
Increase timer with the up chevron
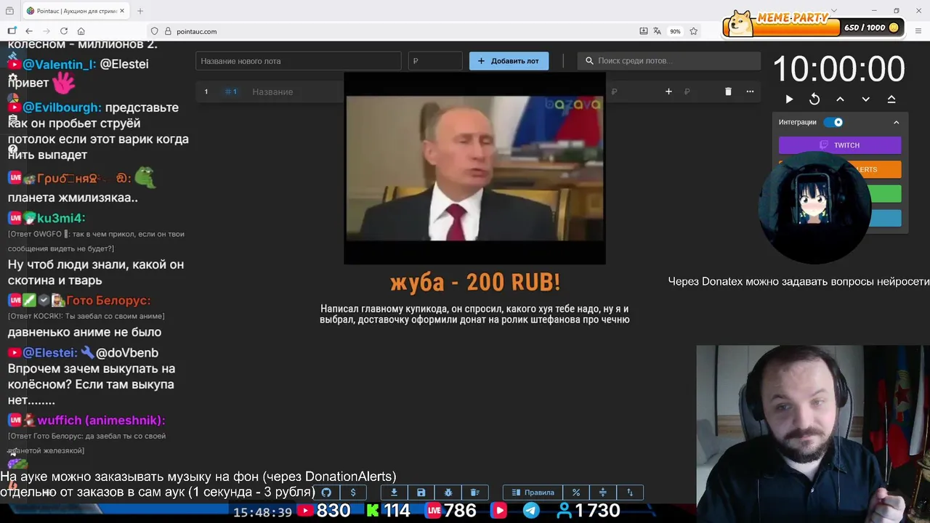[x=840, y=100]
